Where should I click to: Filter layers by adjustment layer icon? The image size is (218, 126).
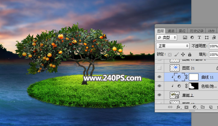(192, 38)
